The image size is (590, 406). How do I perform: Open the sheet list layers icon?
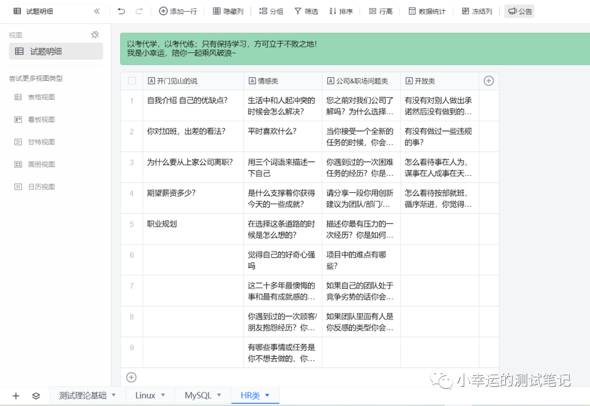(x=36, y=396)
